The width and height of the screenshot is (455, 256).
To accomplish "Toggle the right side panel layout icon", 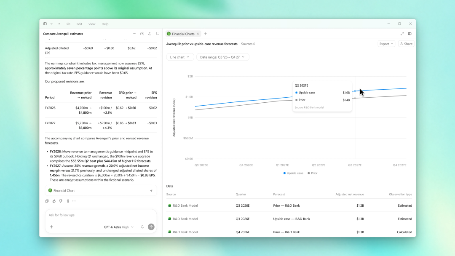I will point(410,34).
